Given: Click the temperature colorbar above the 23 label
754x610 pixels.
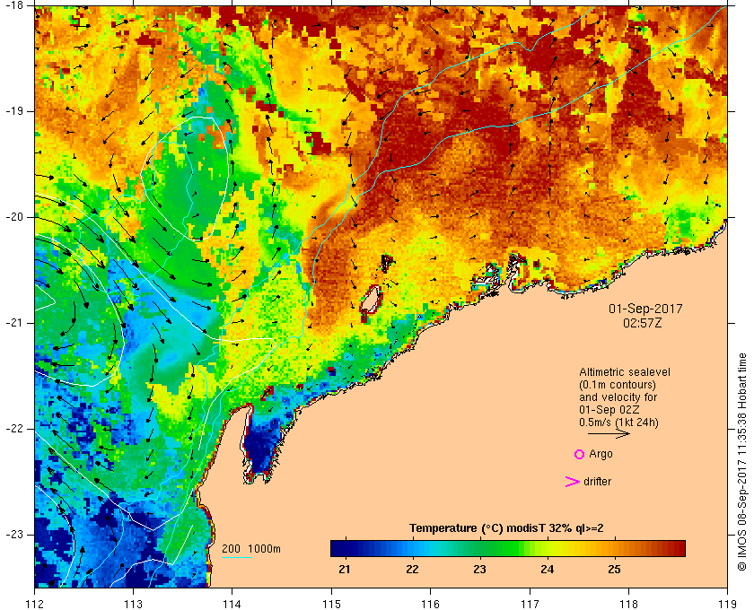Looking at the screenshot, I should pos(479,548).
